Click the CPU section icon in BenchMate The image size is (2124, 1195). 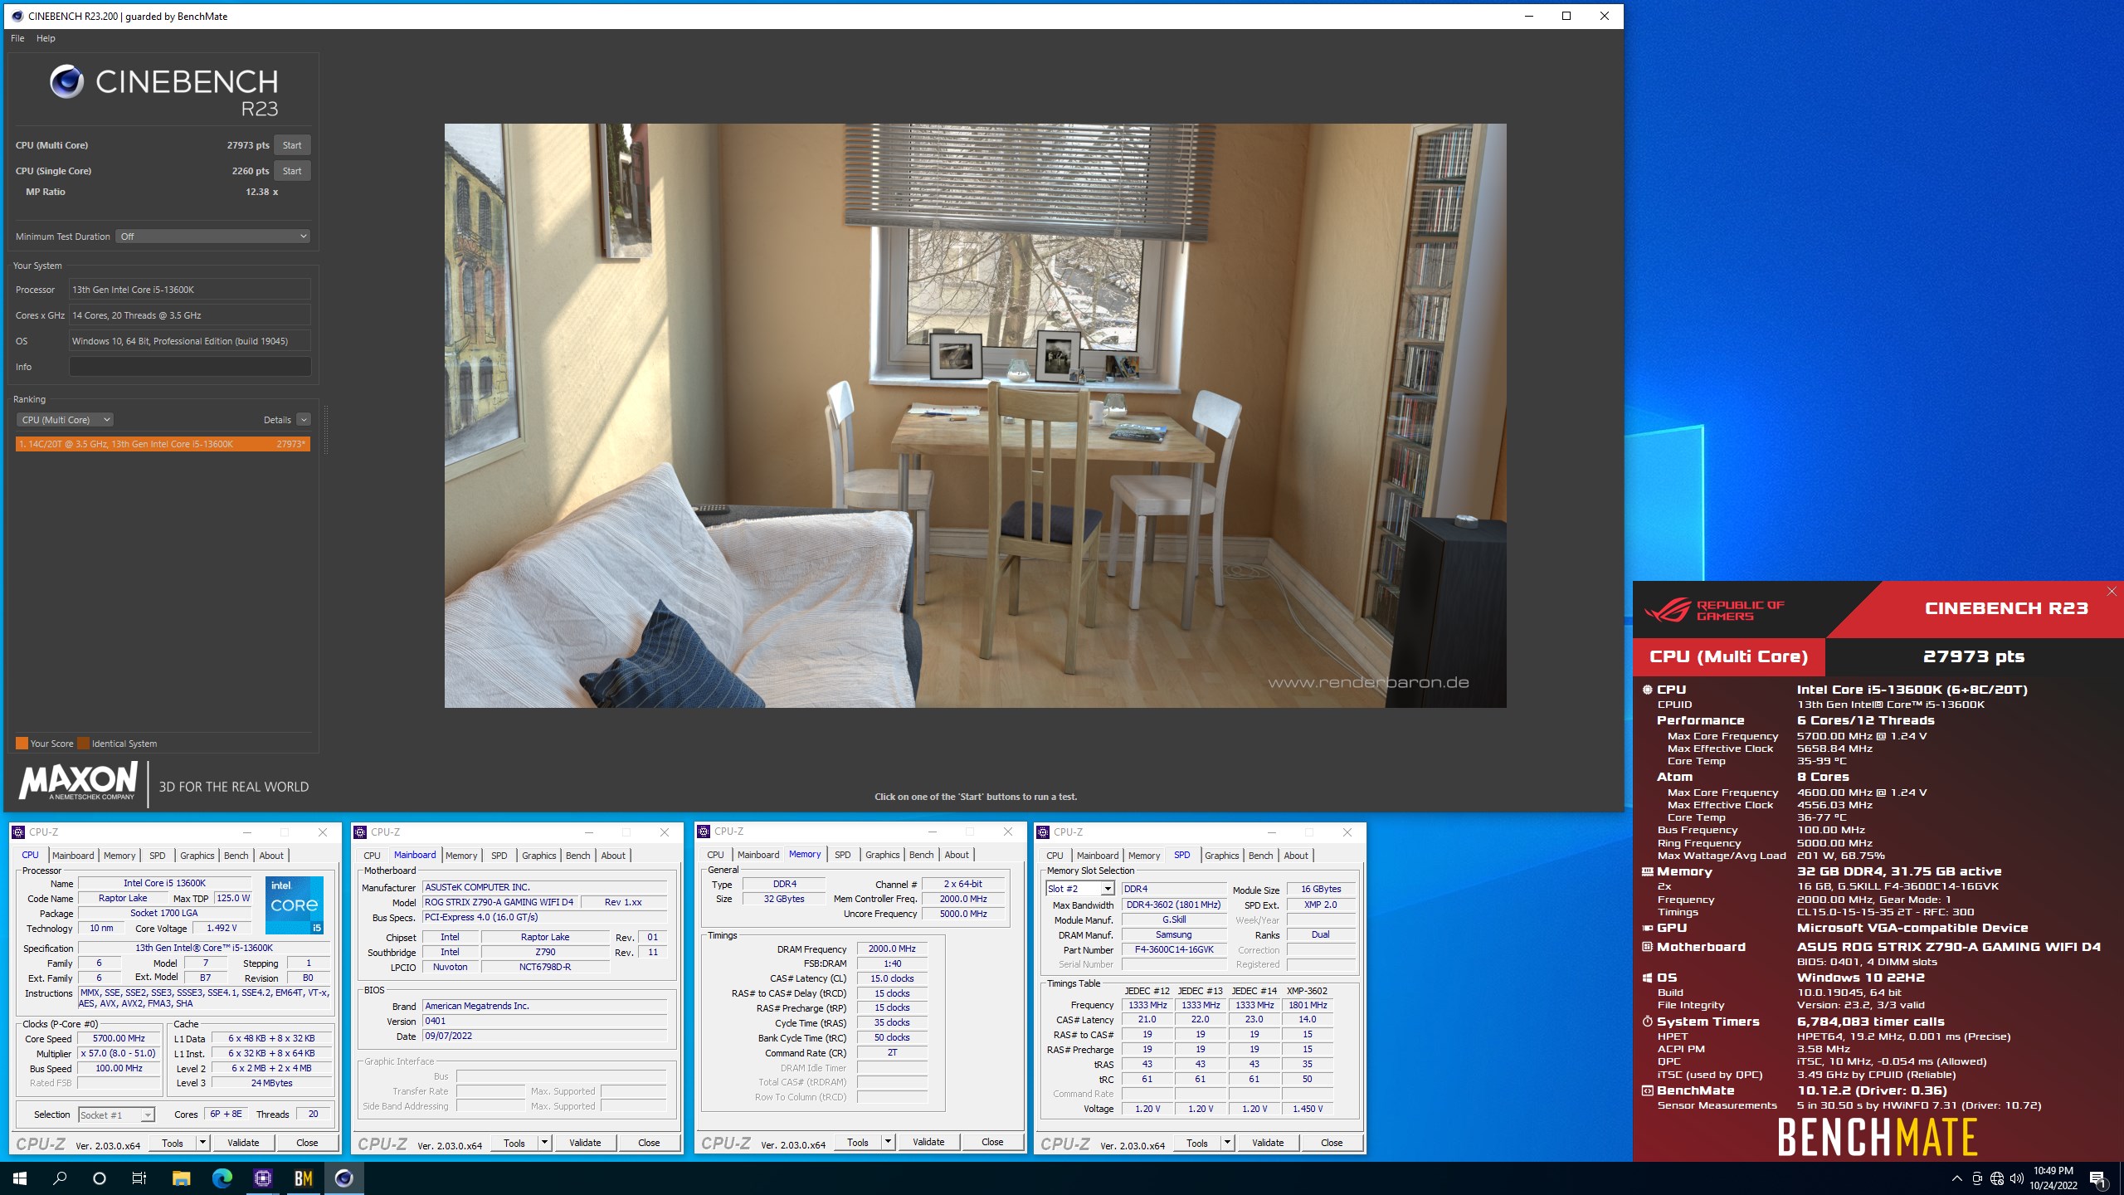point(1647,689)
